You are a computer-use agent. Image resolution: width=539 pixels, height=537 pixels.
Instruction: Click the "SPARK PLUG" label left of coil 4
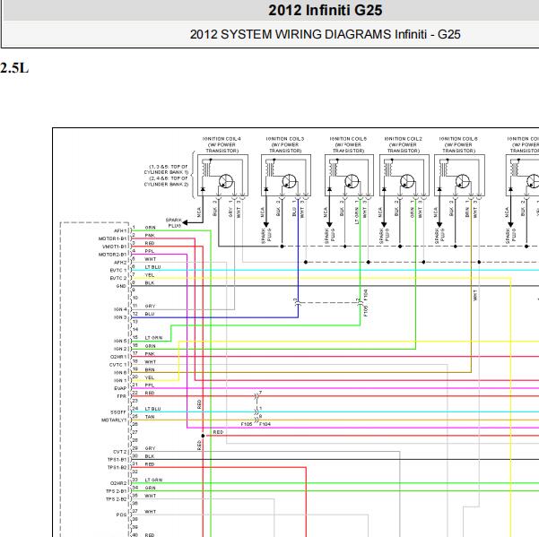click(x=174, y=223)
